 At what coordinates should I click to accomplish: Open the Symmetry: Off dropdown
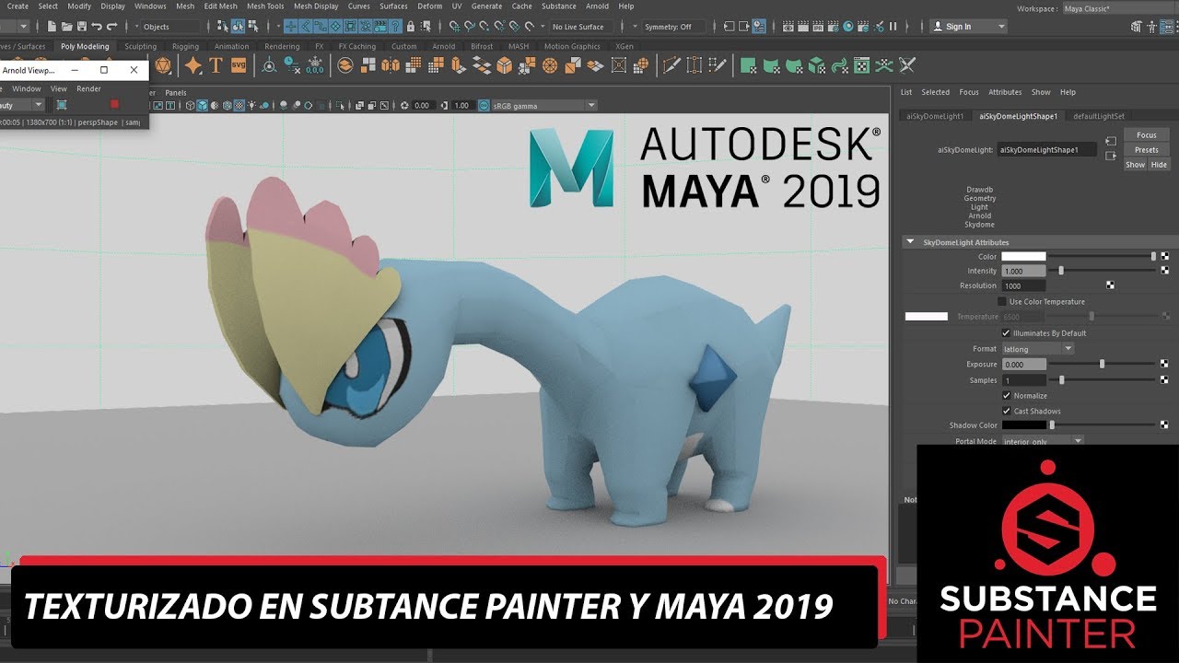click(674, 27)
